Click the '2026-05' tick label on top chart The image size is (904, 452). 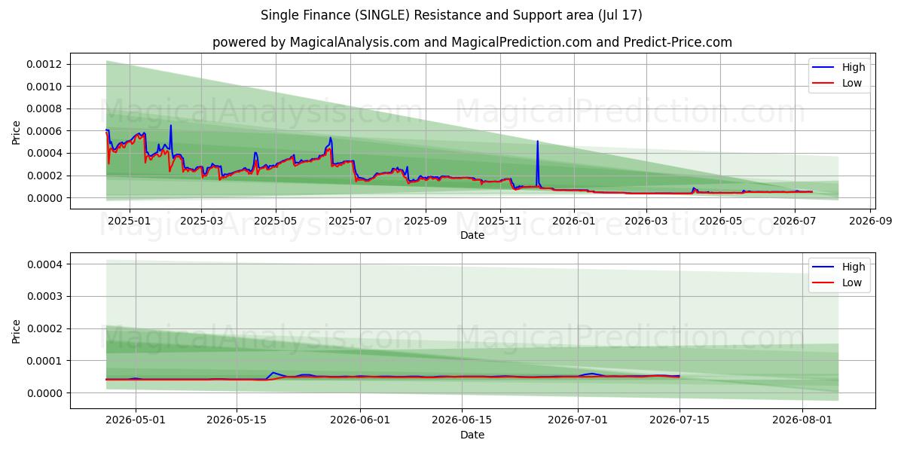[x=720, y=221]
